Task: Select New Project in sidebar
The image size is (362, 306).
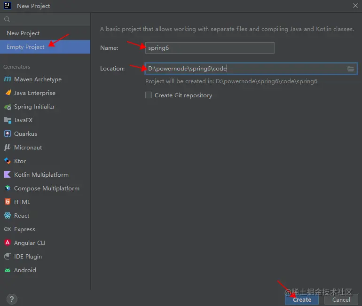Action: [45, 33]
